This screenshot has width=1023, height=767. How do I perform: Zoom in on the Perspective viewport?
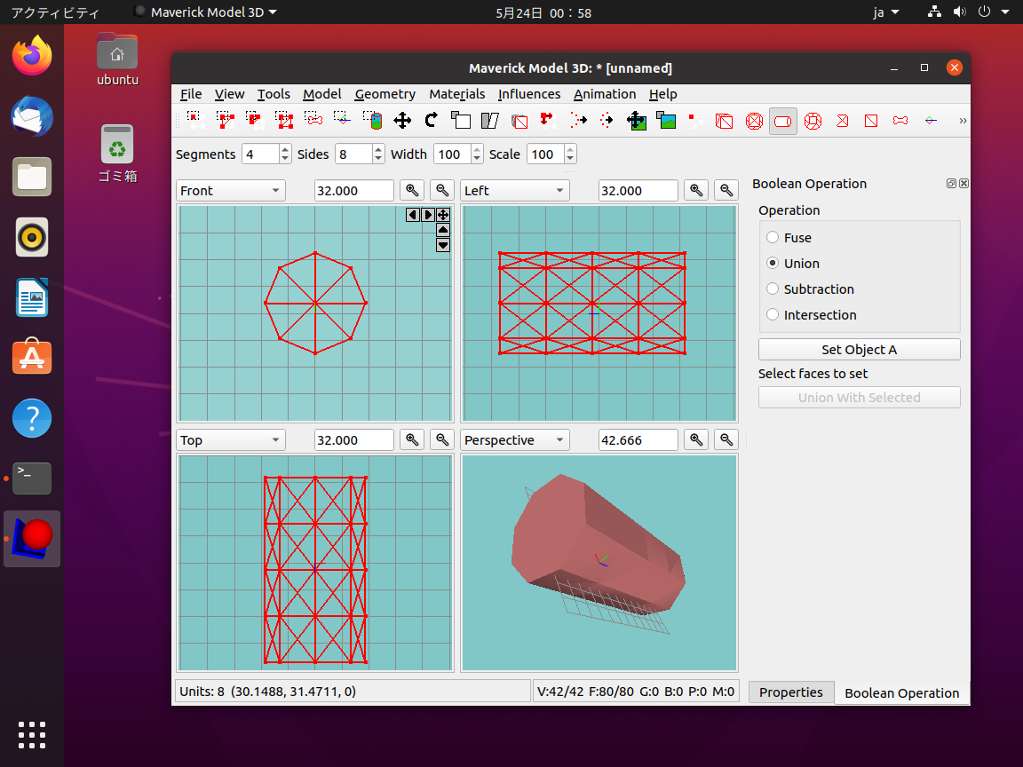click(696, 440)
